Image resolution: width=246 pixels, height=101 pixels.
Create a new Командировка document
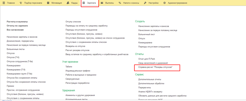[x=145, y=43]
